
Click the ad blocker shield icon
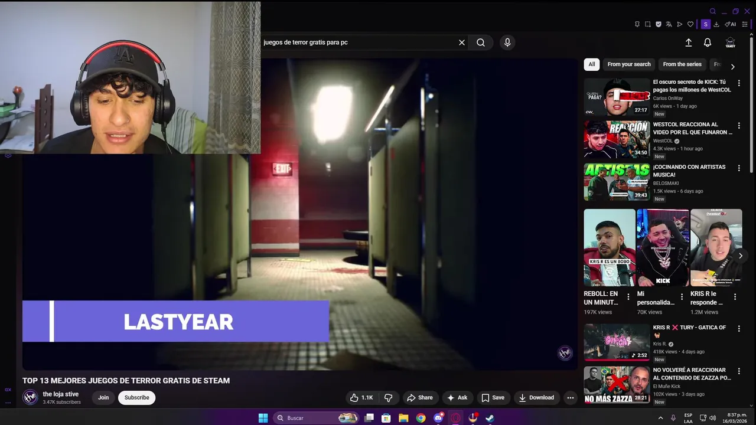point(659,24)
